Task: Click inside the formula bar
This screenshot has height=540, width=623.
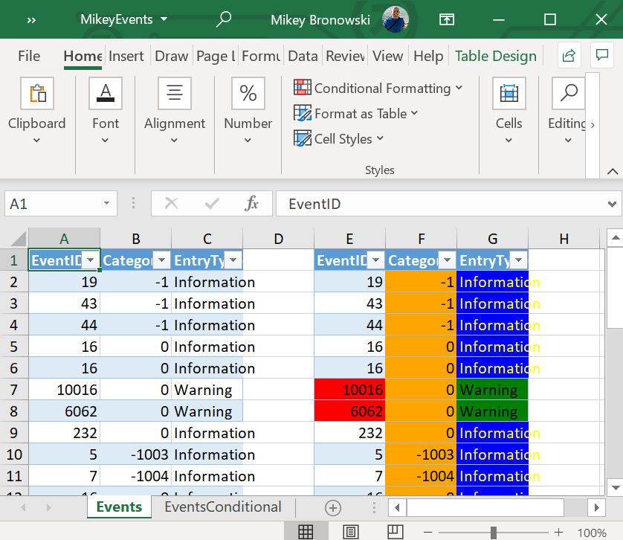Action: click(x=446, y=202)
